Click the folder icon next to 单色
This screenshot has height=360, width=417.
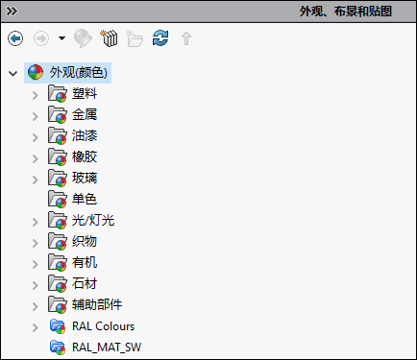[x=58, y=199]
